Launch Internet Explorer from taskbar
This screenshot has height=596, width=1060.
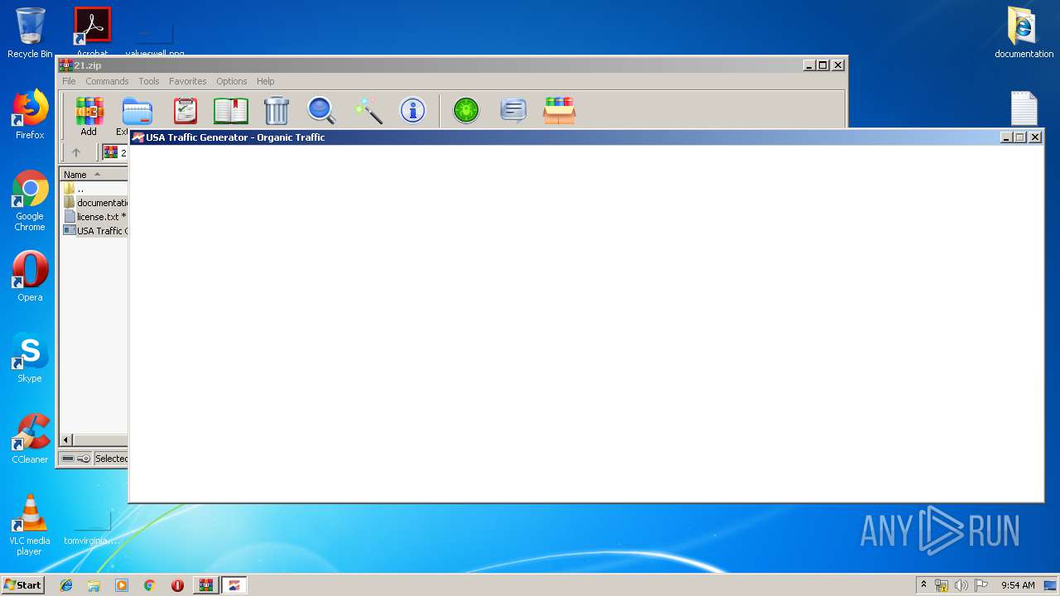[x=66, y=585]
